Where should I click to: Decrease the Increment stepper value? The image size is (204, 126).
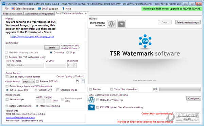75,66
